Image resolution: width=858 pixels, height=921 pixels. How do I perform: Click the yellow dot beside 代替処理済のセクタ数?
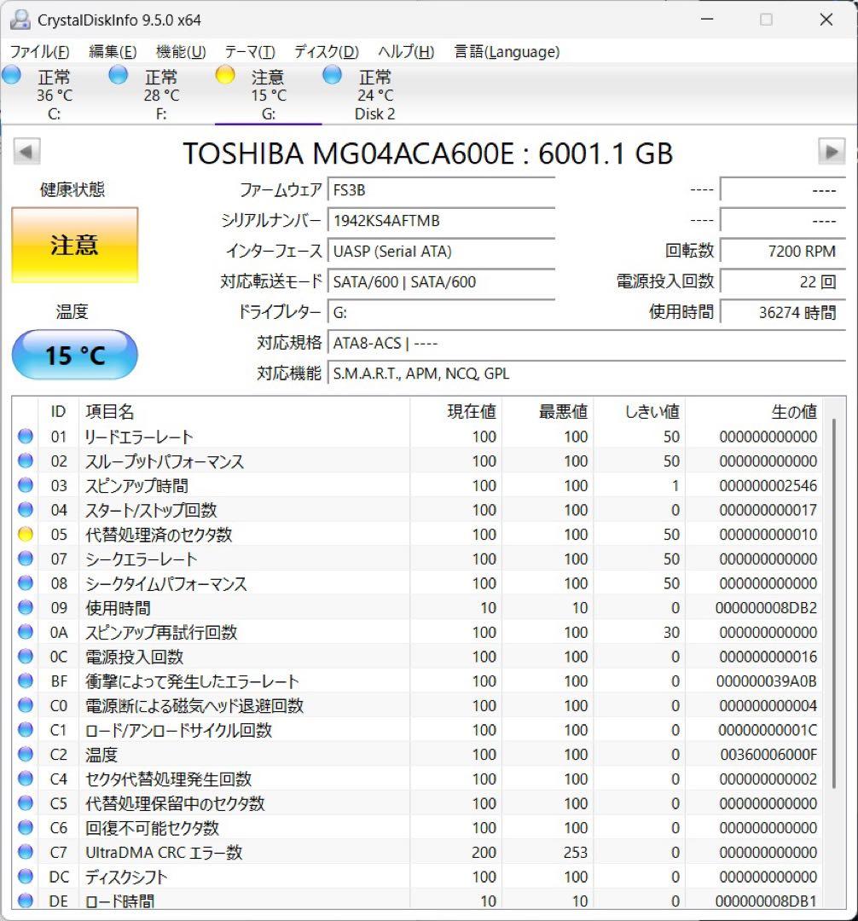pyautogui.click(x=25, y=535)
